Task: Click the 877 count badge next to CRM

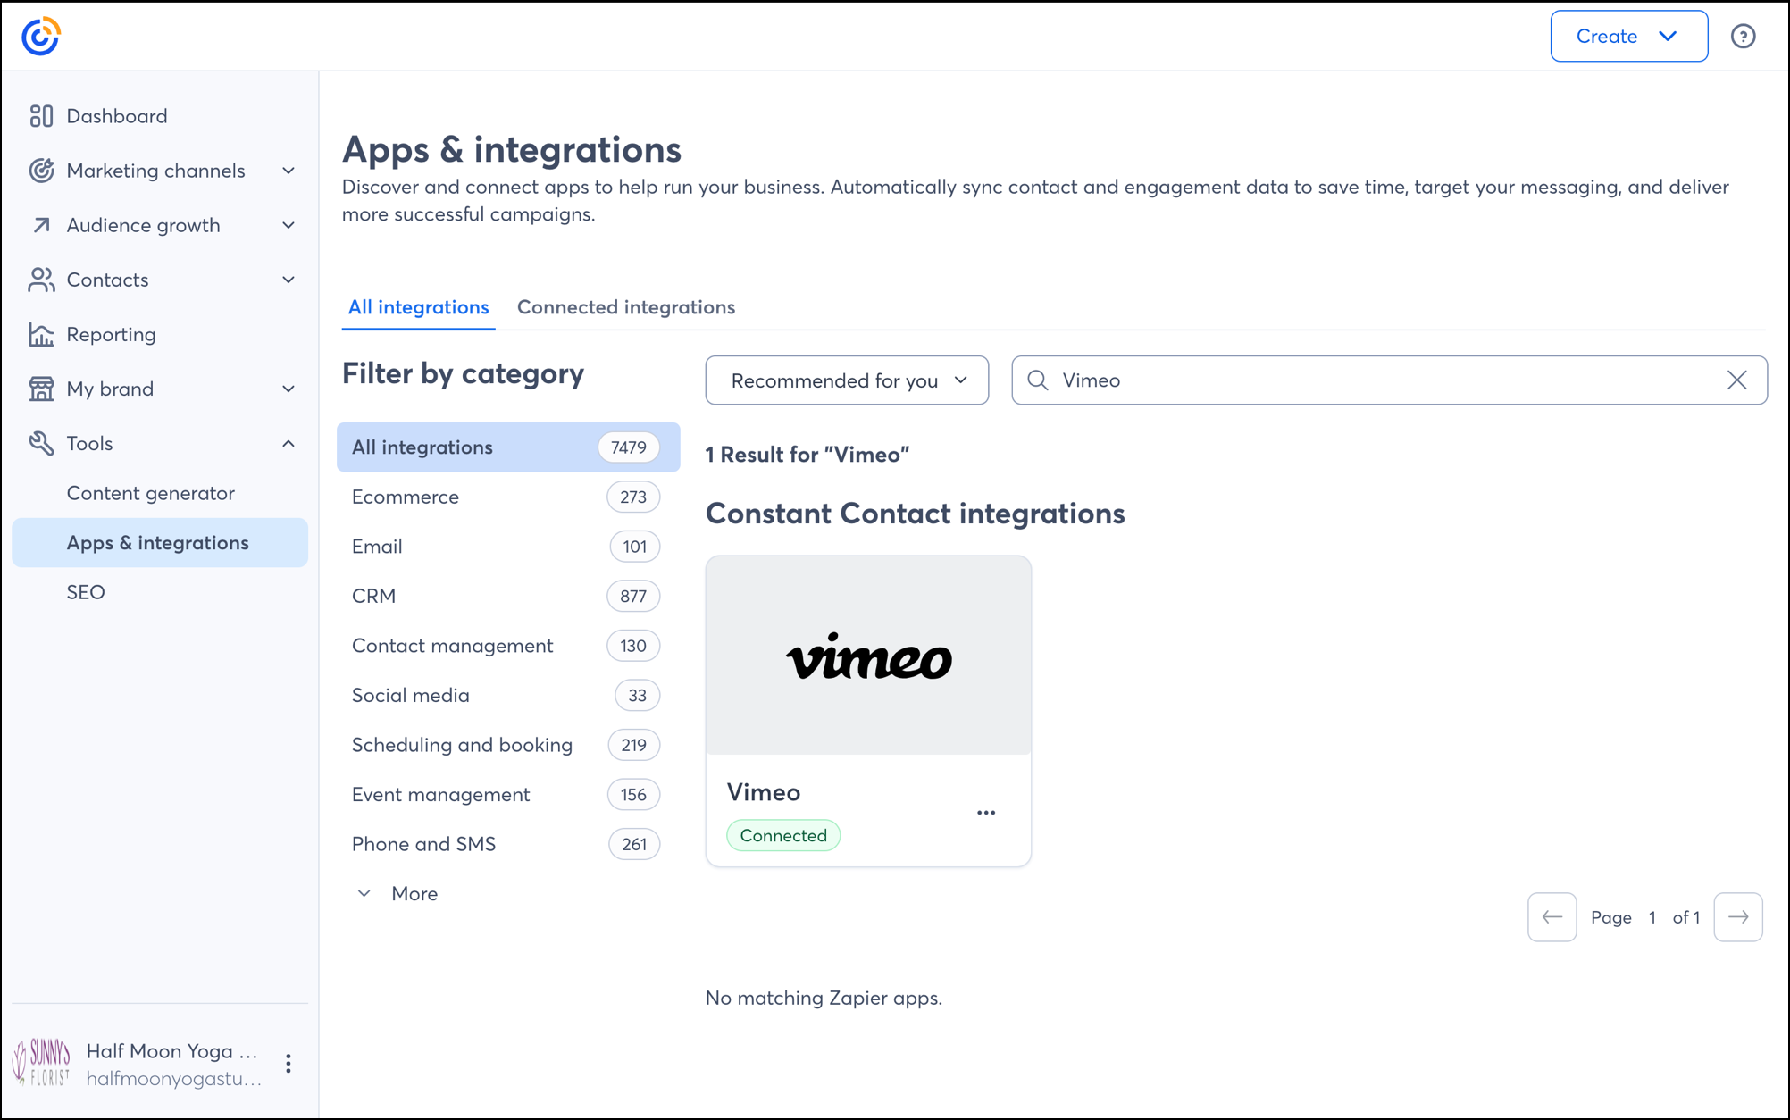Action: click(633, 596)
